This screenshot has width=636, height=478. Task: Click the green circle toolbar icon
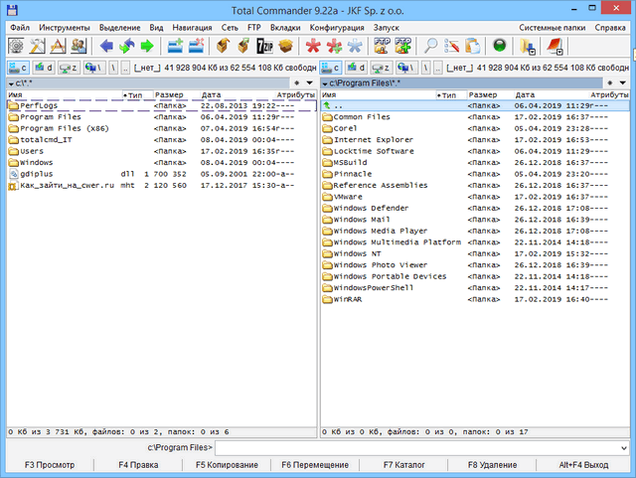pyautogui.click(x=499, y=46)
